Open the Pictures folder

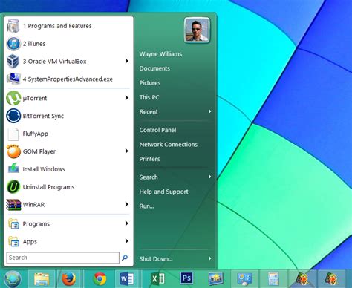coord(150,83)
